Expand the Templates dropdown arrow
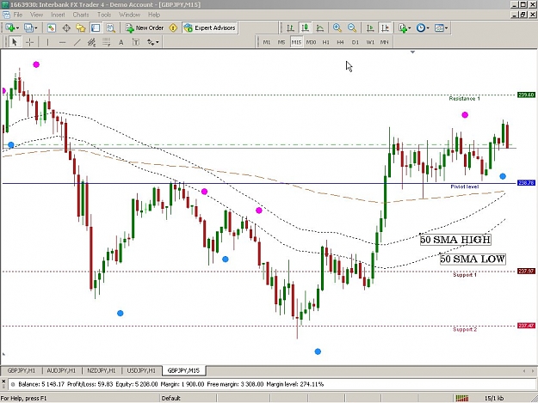 point(447,28)
